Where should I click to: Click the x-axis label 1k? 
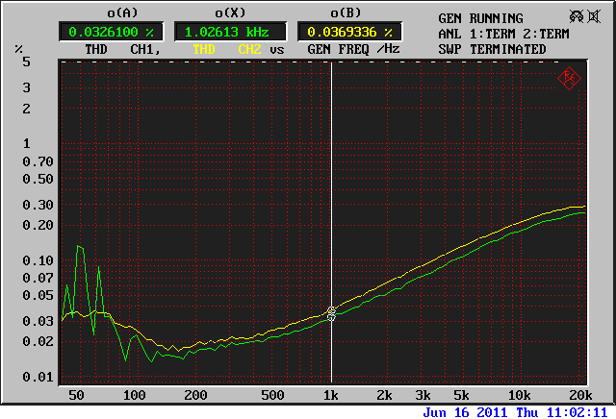click(x=331, y=395)
